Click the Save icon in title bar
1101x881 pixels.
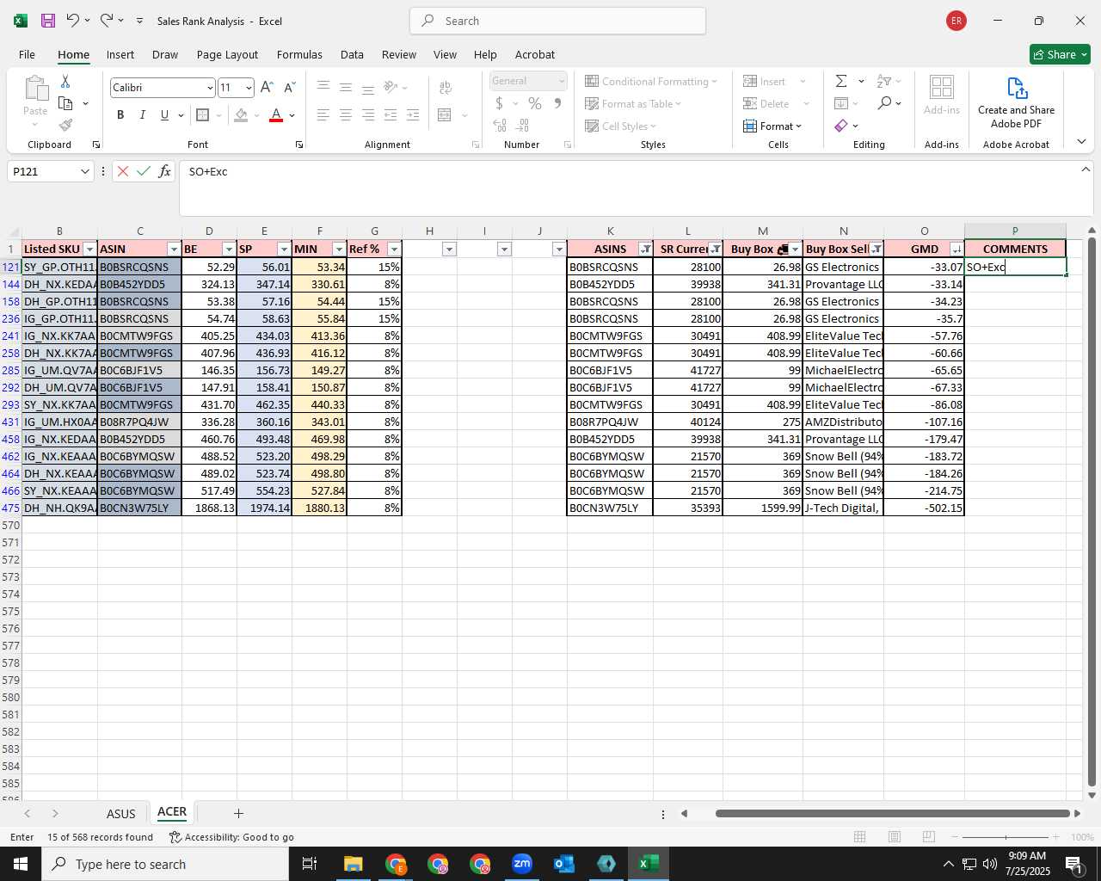coord(48,21)
